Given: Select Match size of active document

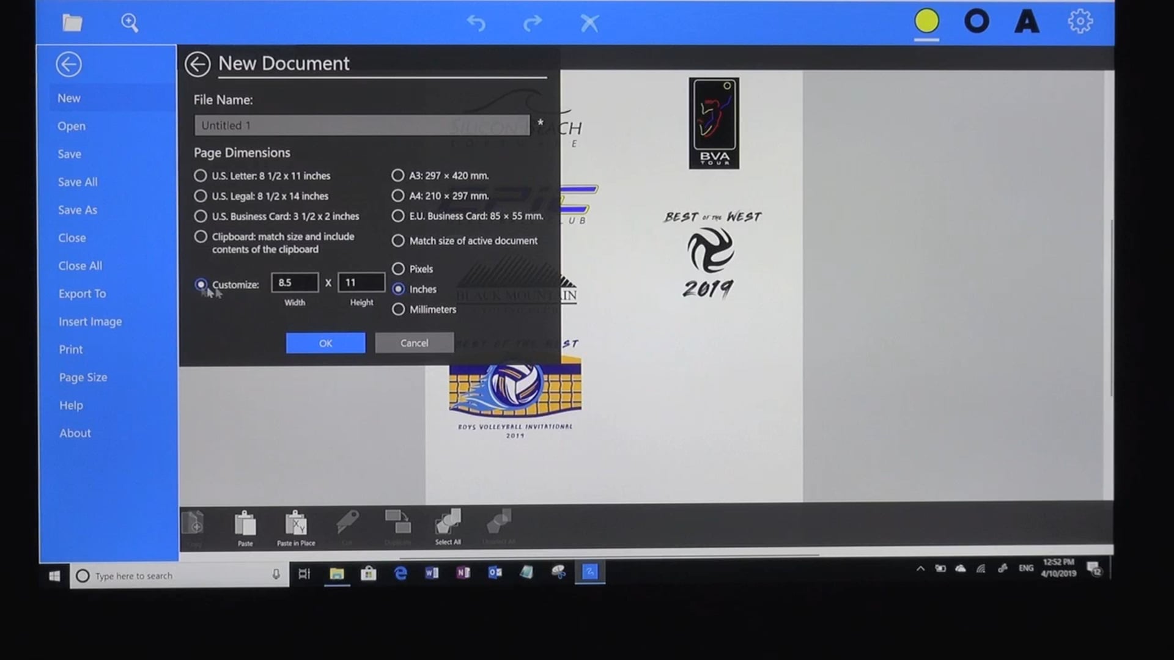Looking at the screenshot, I should (x=398, y=241).
